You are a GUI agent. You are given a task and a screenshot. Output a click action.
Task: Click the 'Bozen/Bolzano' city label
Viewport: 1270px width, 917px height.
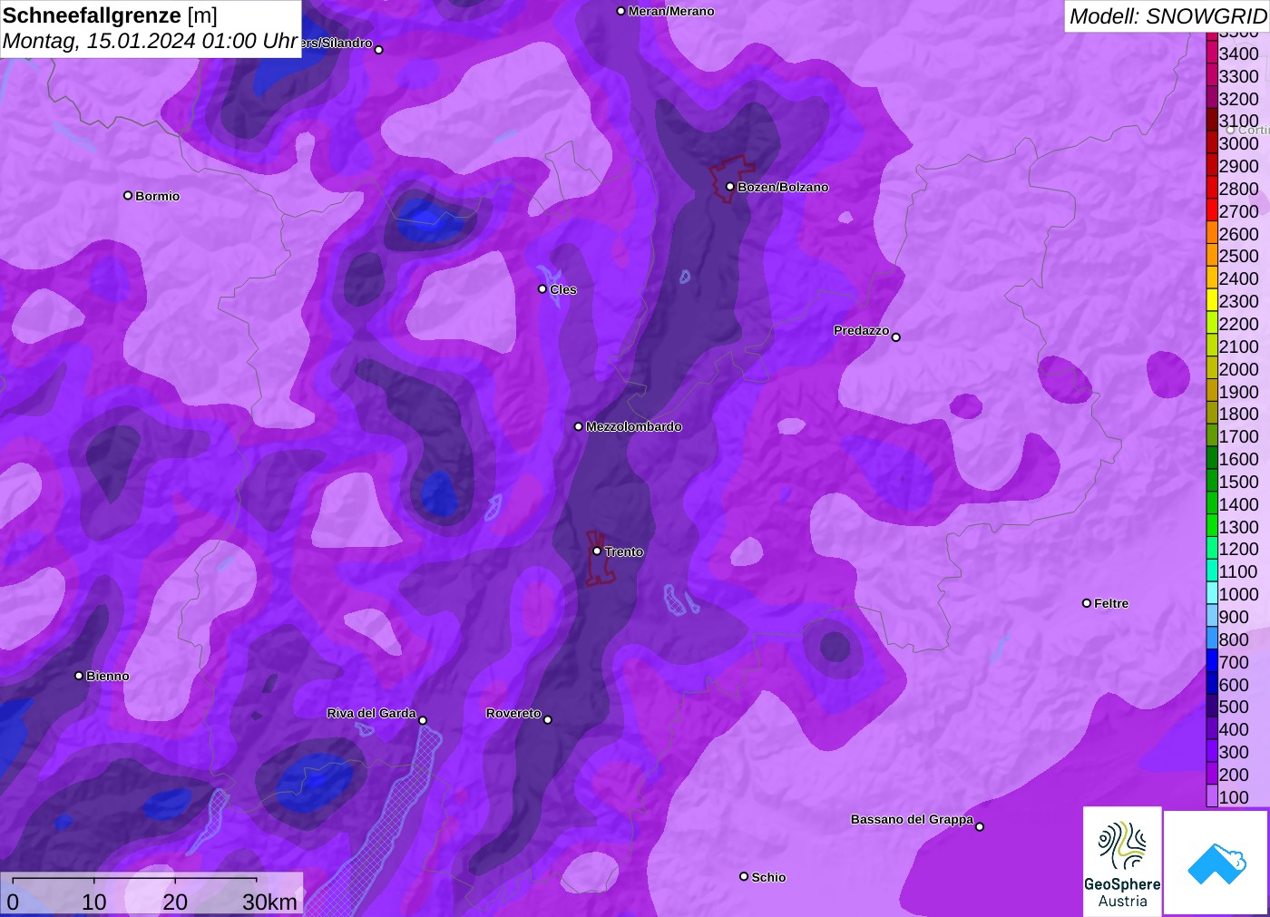[783, 187]
